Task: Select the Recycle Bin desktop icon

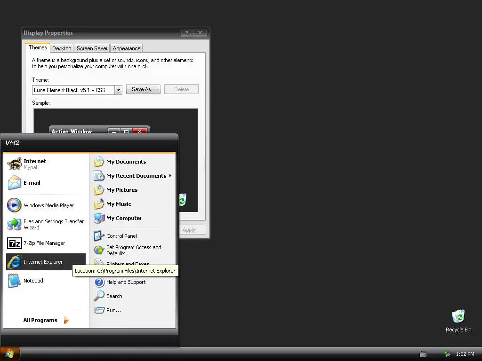Action: (458, 316)
